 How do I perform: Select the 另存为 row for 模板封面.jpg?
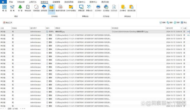click(x=95, y=32)
